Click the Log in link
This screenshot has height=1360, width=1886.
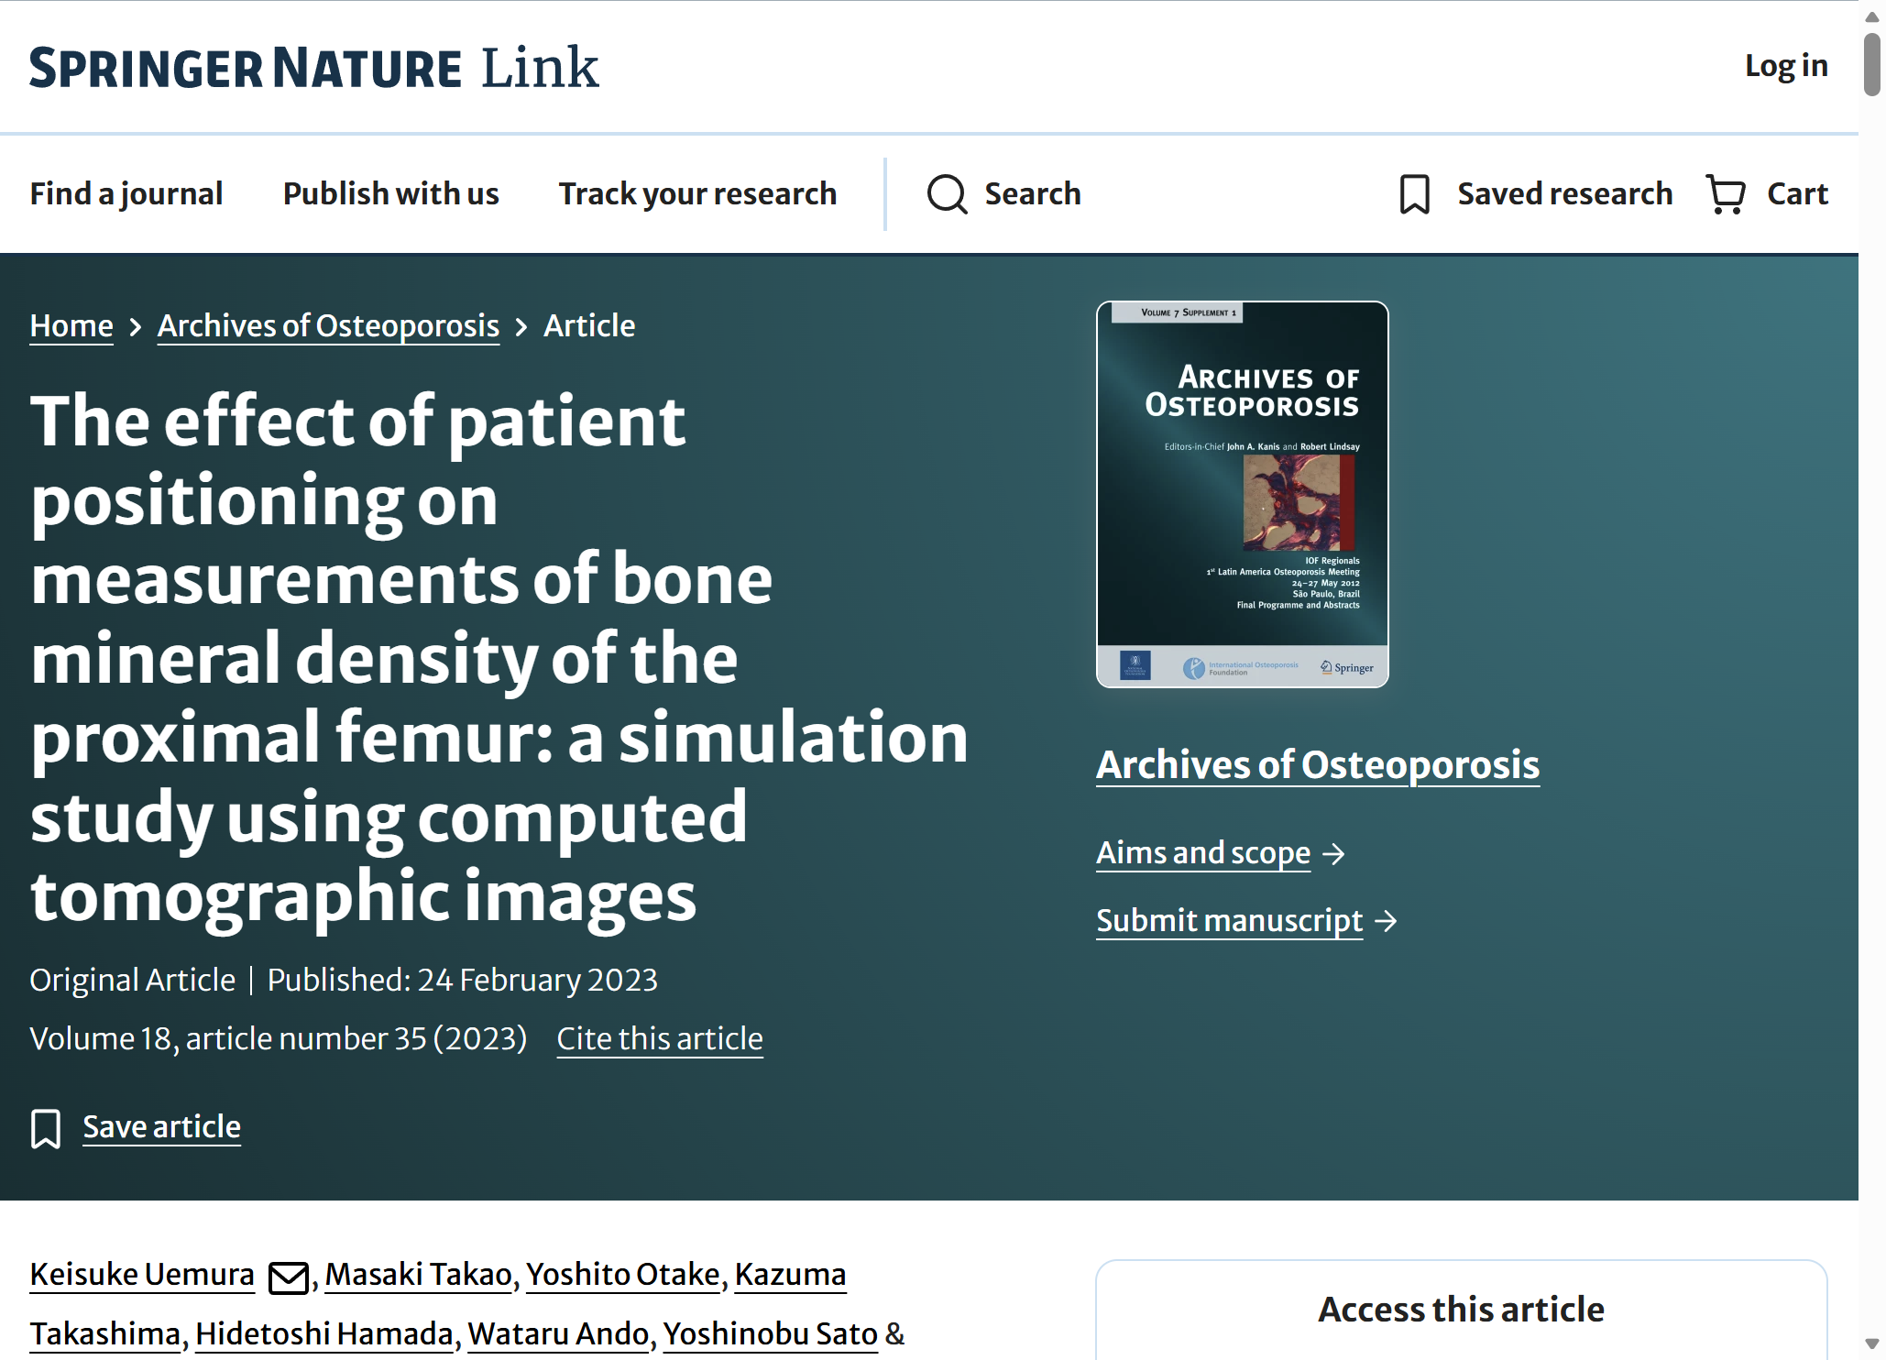point(1786,66)
